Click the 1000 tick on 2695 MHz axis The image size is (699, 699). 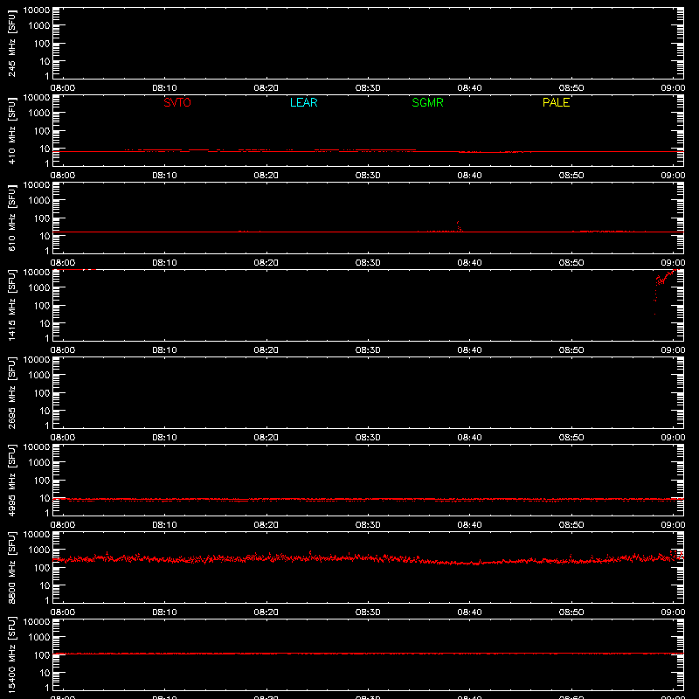(x=39, y=376)
